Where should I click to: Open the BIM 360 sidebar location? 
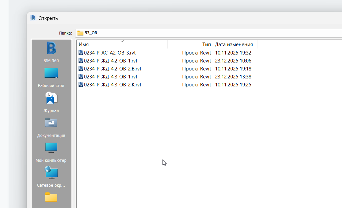point(51,52)
